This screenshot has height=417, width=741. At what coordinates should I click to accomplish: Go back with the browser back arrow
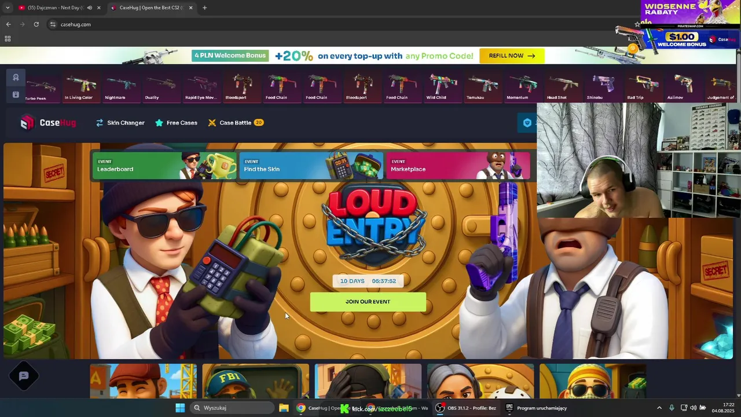(x=8, y=24)
